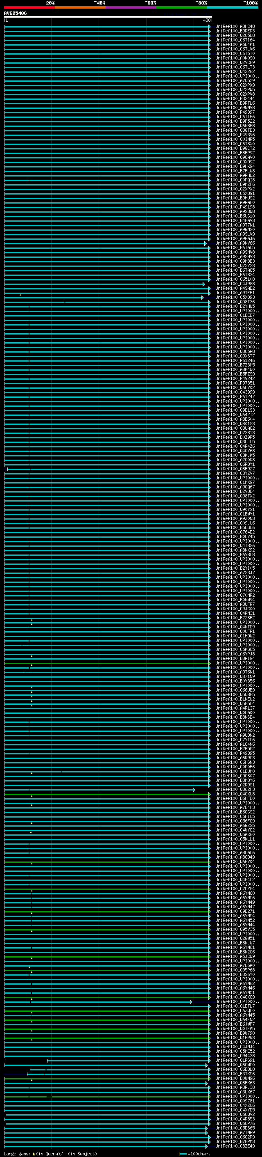Select the UniRef100_B9RTL6 label
The width and height of the screenshot is (262, 1157).
tap(235, 103)
